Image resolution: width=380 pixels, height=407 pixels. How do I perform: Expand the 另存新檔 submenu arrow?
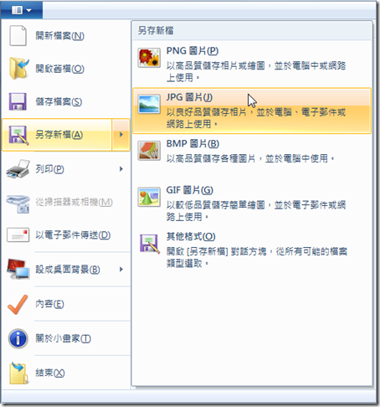click(121, 135)
